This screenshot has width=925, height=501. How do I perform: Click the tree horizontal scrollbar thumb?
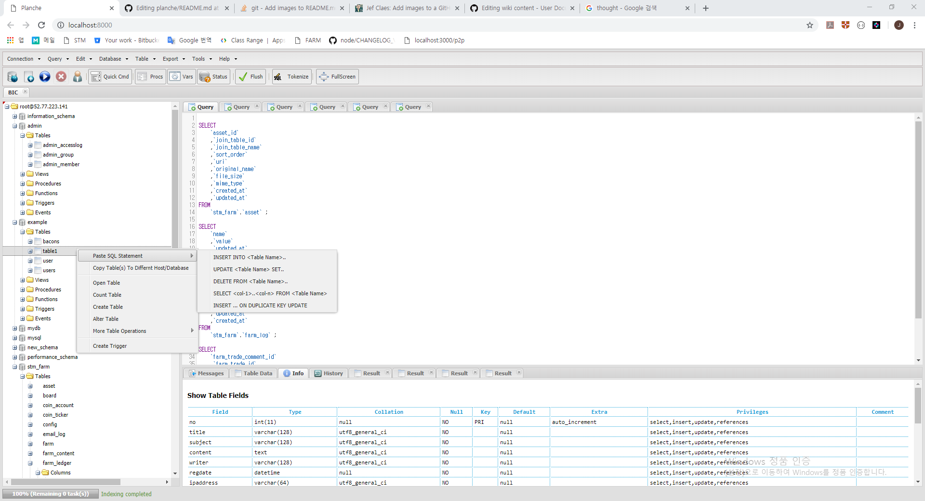(x=66, y=482)
